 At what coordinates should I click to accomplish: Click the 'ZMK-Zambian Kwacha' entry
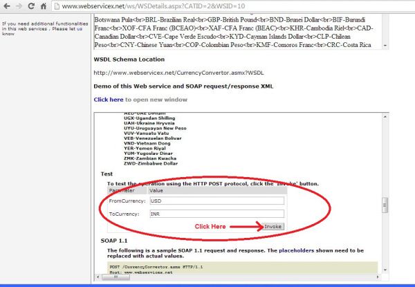pyautogui.click(x=150, y=158)
